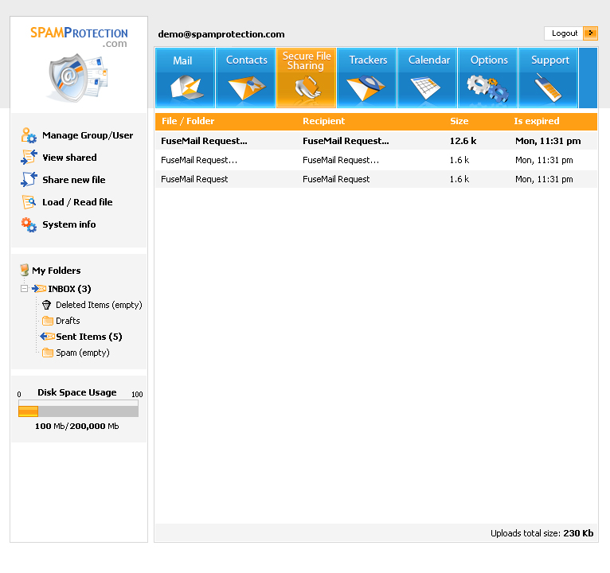Click the Share new file icon
This screenshot has width=610, height=573.
coord(29,180)
